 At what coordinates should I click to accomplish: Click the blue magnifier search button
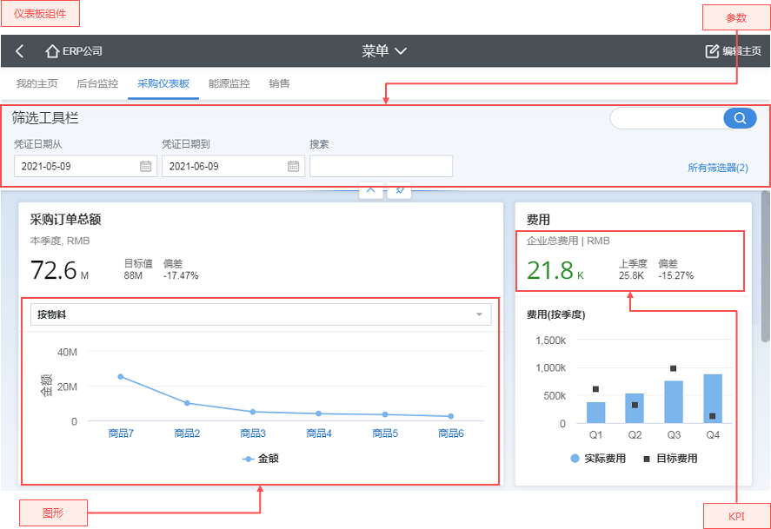tap(739, 118)
